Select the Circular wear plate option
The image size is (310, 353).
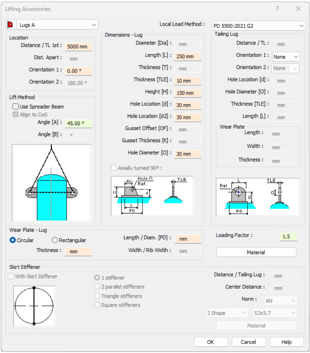tap(13, 240)
